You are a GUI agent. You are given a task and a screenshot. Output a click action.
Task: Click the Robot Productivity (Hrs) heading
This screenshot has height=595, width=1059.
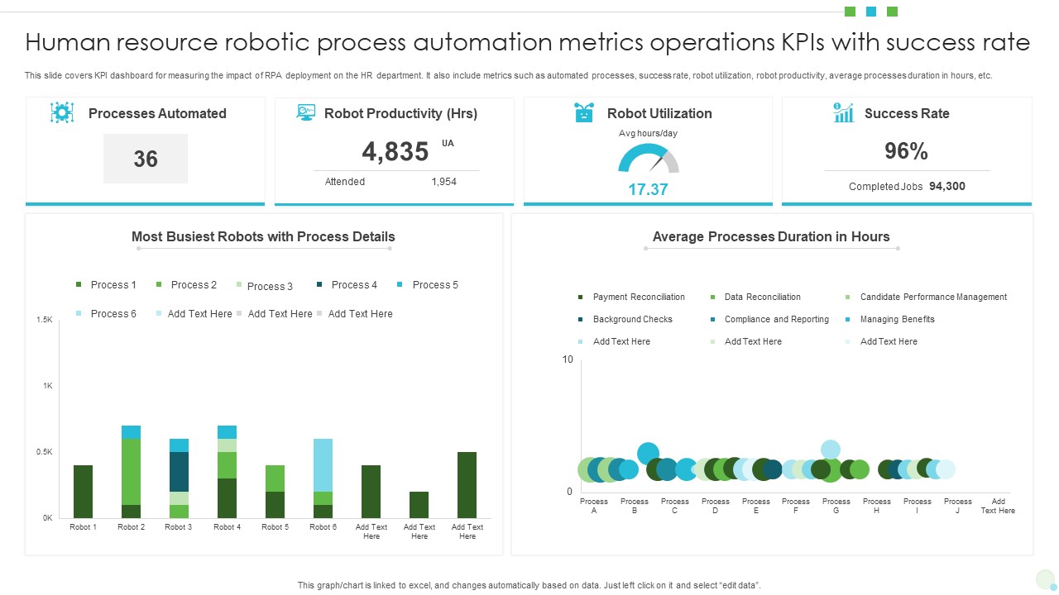401,114
